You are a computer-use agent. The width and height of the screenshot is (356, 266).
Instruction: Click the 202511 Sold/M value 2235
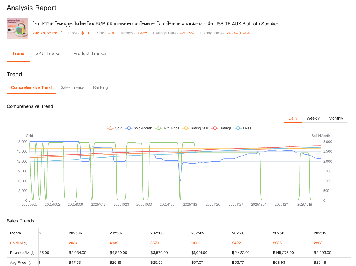pyautogui.click(x=277, y=243)
